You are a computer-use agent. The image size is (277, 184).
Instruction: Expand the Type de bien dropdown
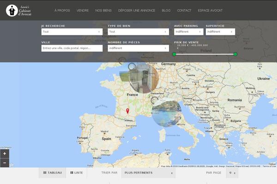point(138,32)
